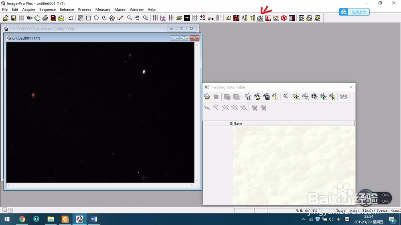Screen dimensions: 401x225
Task: Open the Sequence menu
Action: (x=47, y=10)
